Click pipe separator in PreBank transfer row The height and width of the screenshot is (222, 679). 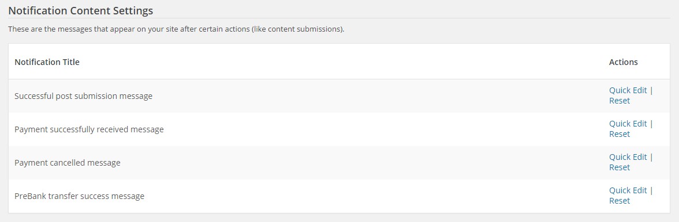pos(651,190)
